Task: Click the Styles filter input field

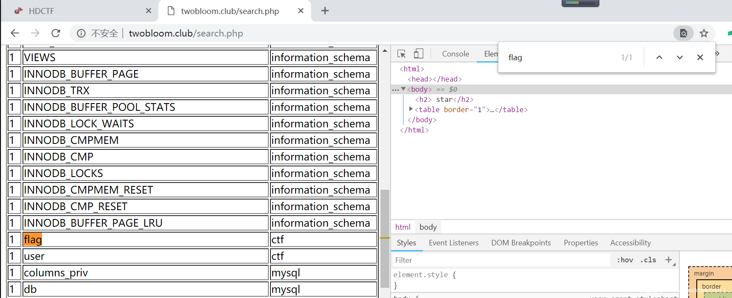Action: 501,260
